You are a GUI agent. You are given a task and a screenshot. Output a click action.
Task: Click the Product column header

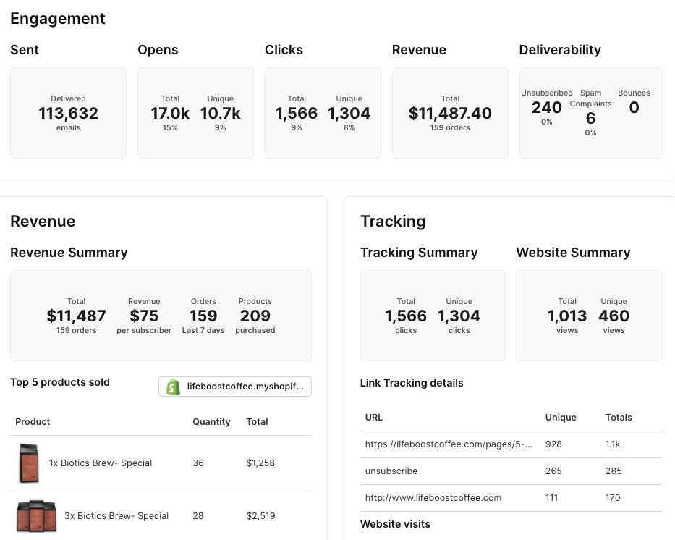(33, 421)
